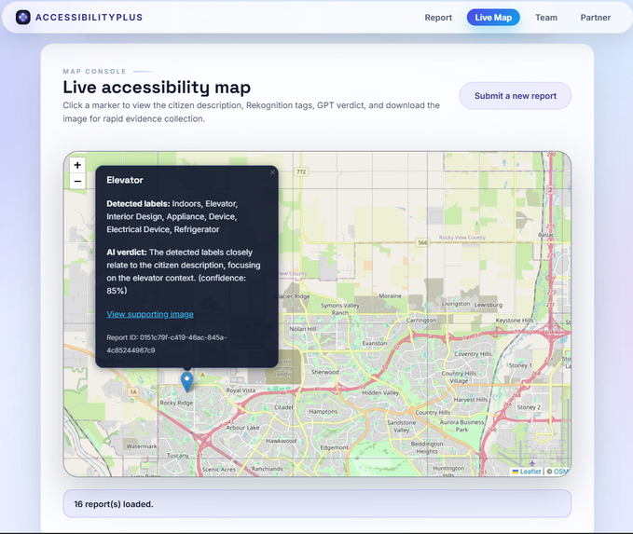Click Sherwood label on the map
Screen dimensions: 633x534
pos(325,372)
